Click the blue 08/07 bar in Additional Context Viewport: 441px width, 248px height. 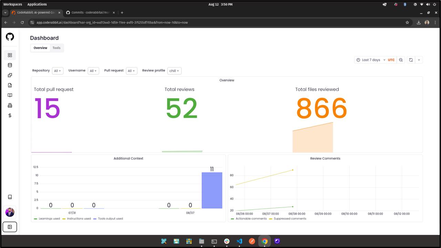[212, 190]
